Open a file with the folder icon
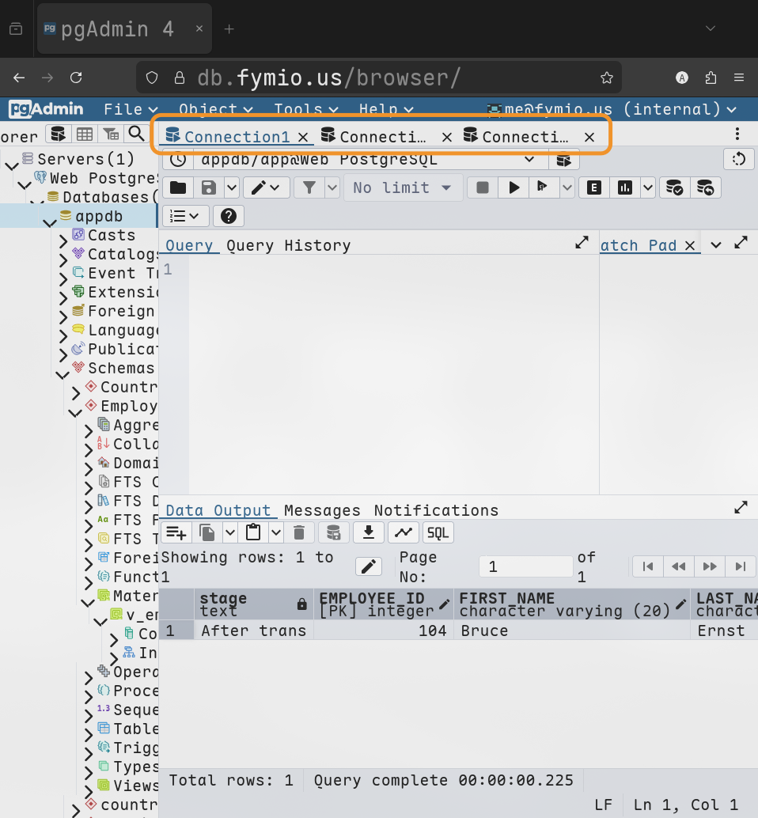The image size is (758, 818). 178,187
